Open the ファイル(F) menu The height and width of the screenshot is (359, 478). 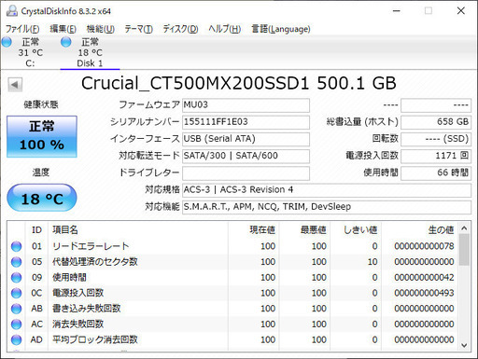pos(22,29)
